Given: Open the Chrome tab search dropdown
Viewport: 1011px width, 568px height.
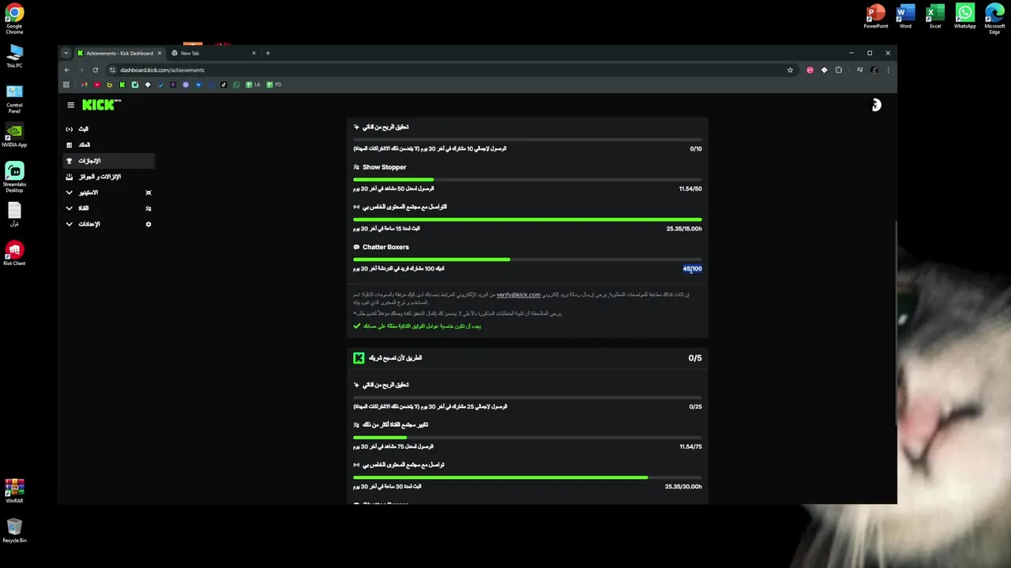Looking at the screenshot, I should click(x=66, y=53).
